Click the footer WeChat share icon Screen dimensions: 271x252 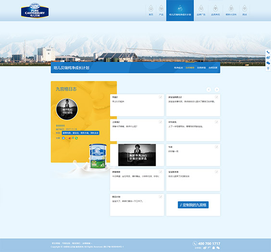[x=218, y=248]
